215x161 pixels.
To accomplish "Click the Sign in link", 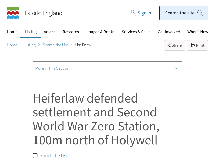I will pyautogui.click(x=144, y=13).
